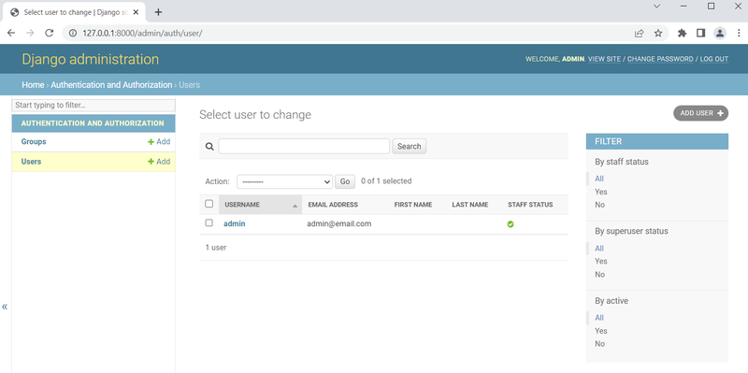Filter staff status by All

tap(599, 179)
